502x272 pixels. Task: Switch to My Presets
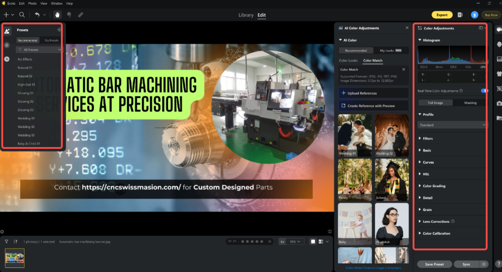click(51, 40)
